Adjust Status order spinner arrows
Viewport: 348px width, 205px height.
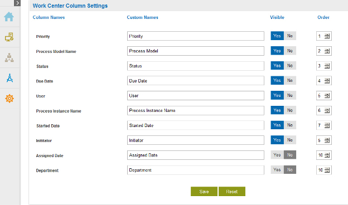coord(327,66)
